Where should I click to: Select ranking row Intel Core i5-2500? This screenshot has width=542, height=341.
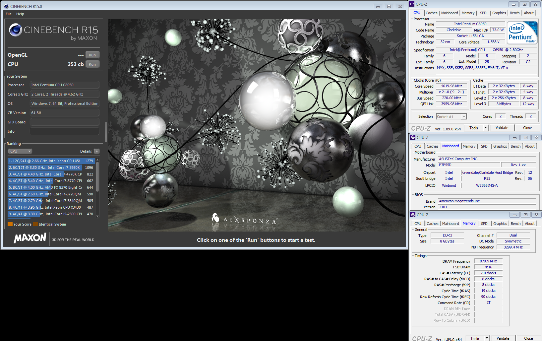pyautogui.click(x=51, y=214)
